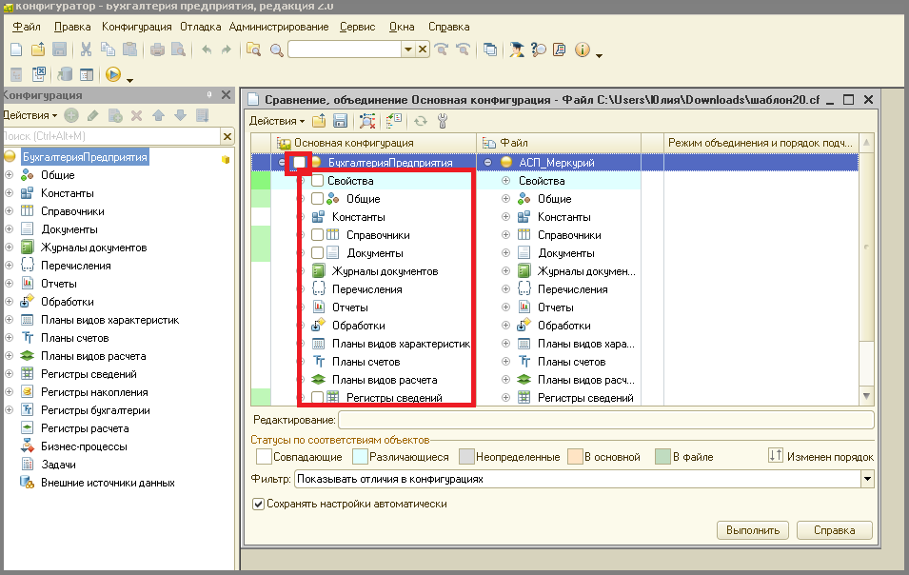Click the scissors Cut icon in toolbar
909x575 pixels.
(x=86, y=50)
